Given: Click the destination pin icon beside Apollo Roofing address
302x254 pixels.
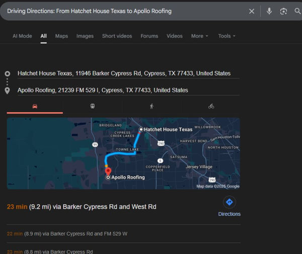Looking at the screenshot, I should [x=8, y=91].
